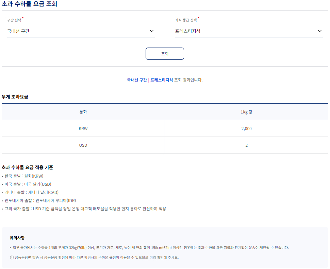
Task: Click the 통화 table header cell
Action: (83, 112)
